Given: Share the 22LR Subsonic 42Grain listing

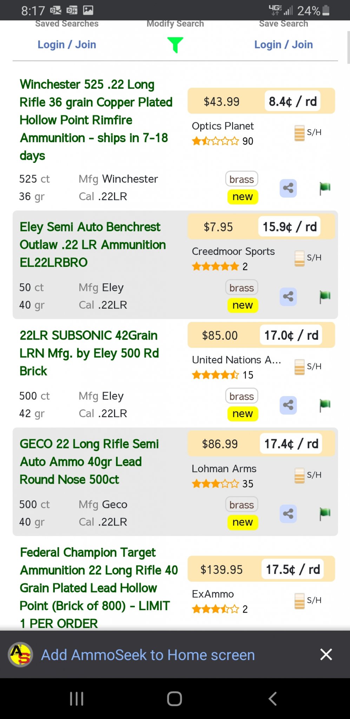Looking at the screenshot, I should click(x=288, y=405).
